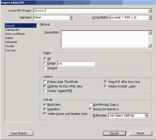Click the Save Preset button

point(20,133)
